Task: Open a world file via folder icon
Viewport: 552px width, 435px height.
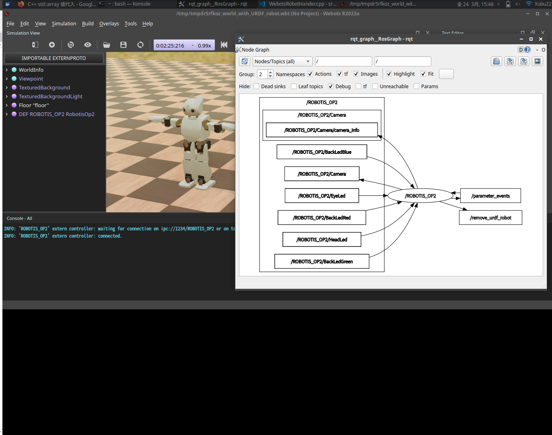Action: pyautogui.click(x=107, y=45)
